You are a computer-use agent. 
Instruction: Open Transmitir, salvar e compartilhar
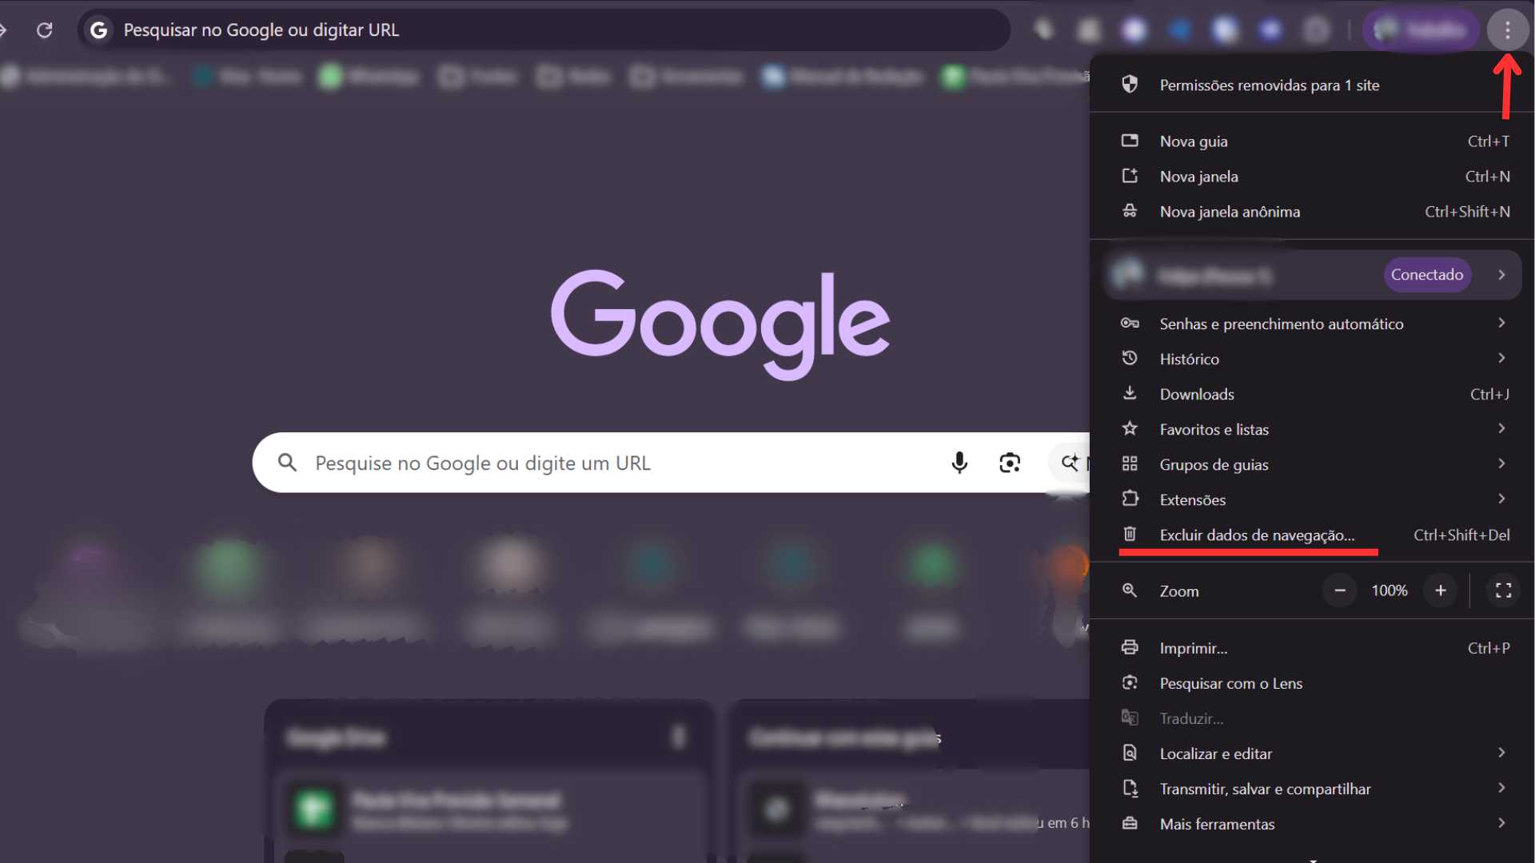pyautogui.click(x=1312, y=789)
